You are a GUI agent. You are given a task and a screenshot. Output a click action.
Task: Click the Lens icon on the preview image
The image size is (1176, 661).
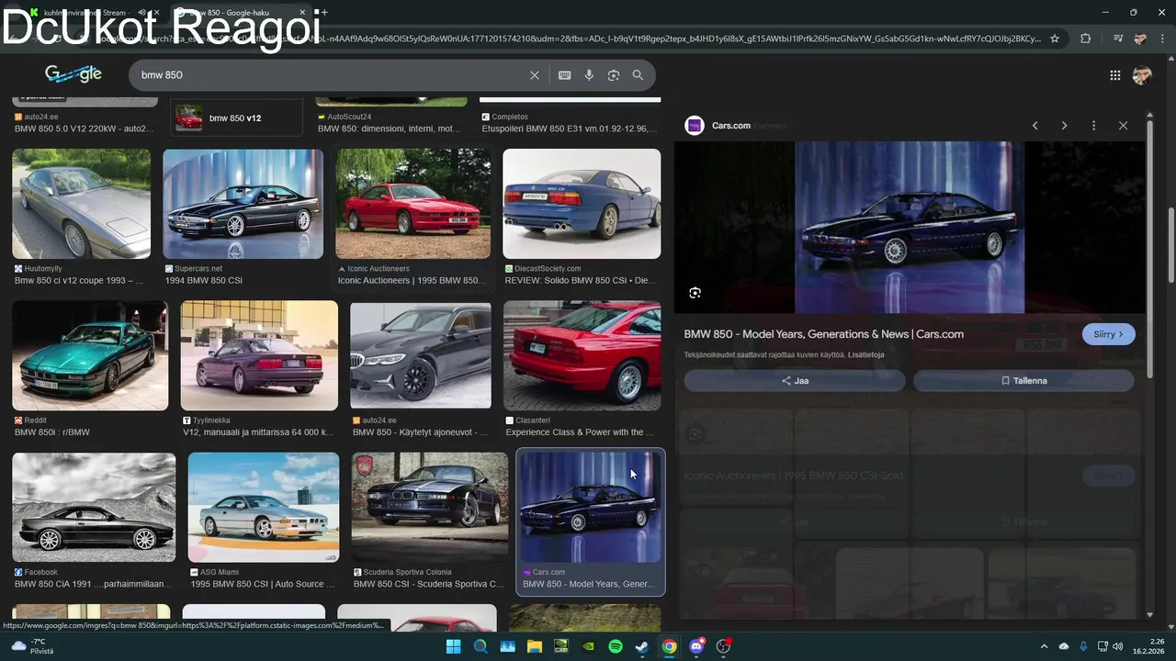tap(695, 293)
